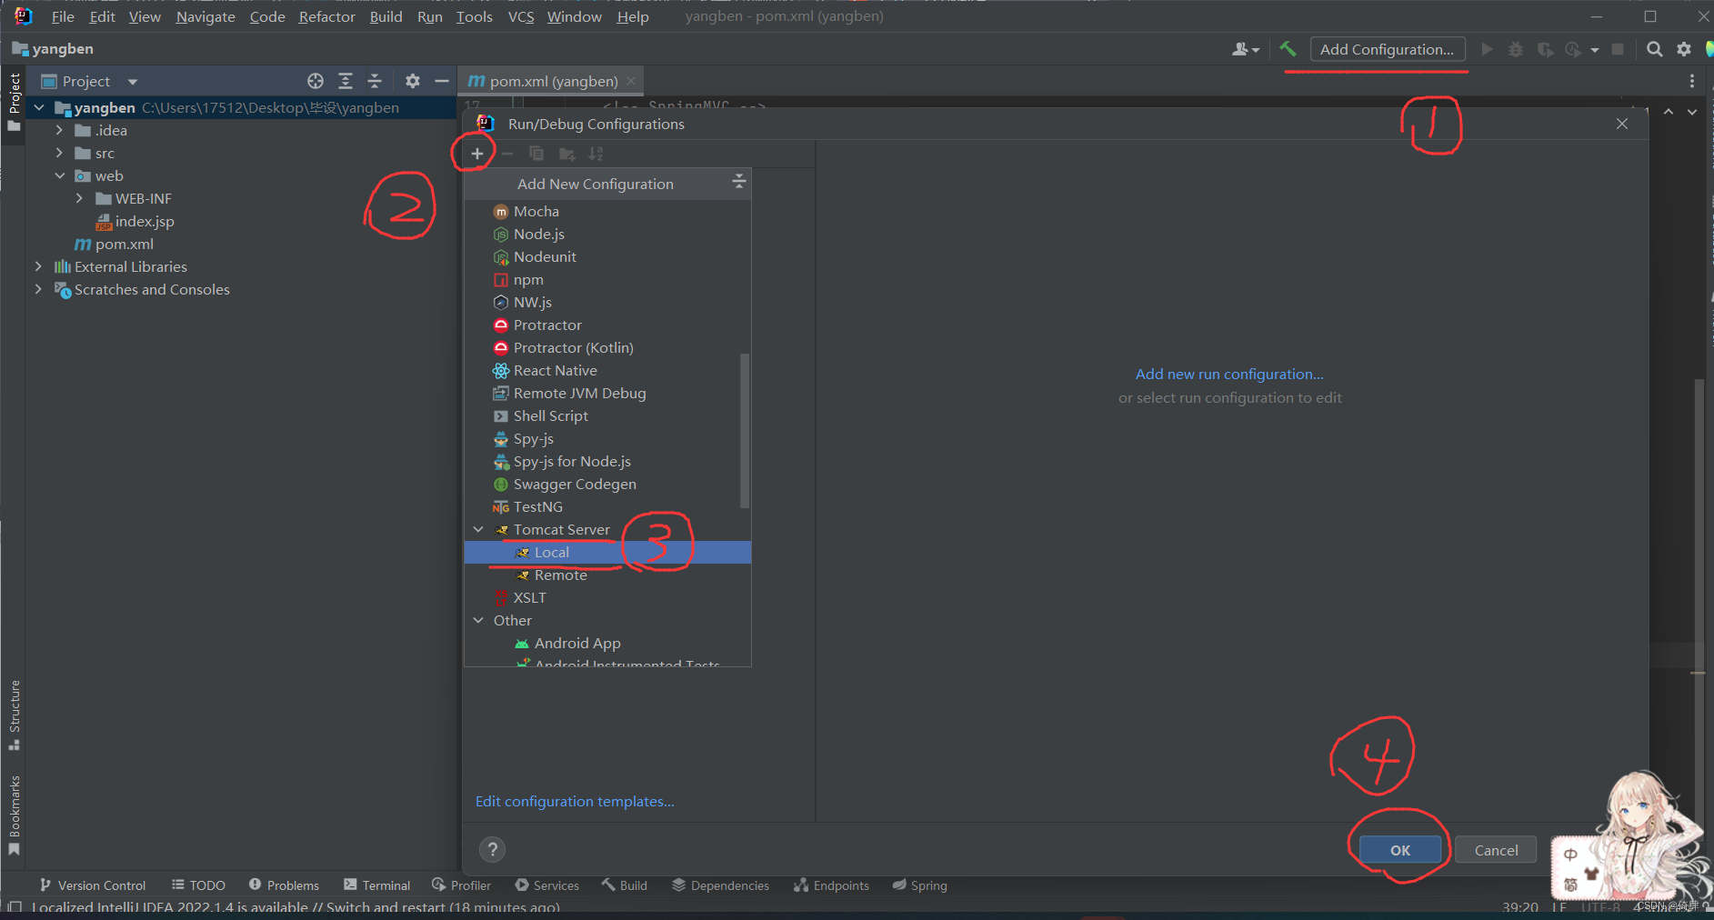The image size is (1714, 920).
Task: Expand the src folder
Action: 59,153
